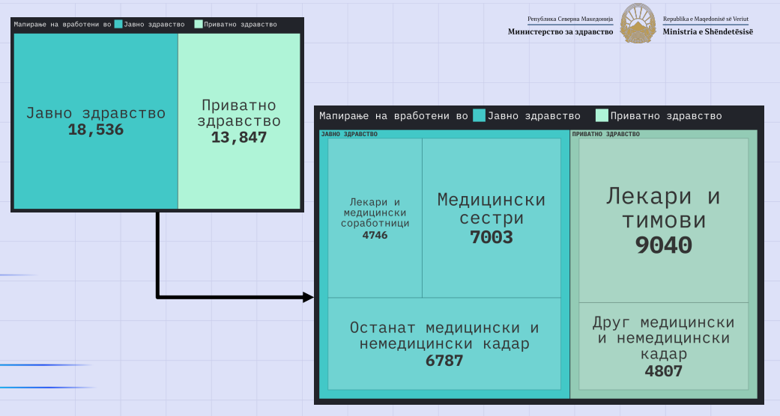
Task: Click the ЈАВНО ЗДРАВСТВО group header in large treemap
Action: pos(349,134)
